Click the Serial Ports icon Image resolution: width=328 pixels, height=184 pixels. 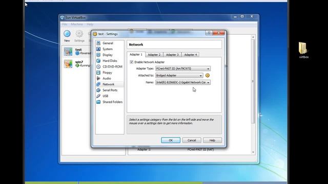[x=98, y=90]
